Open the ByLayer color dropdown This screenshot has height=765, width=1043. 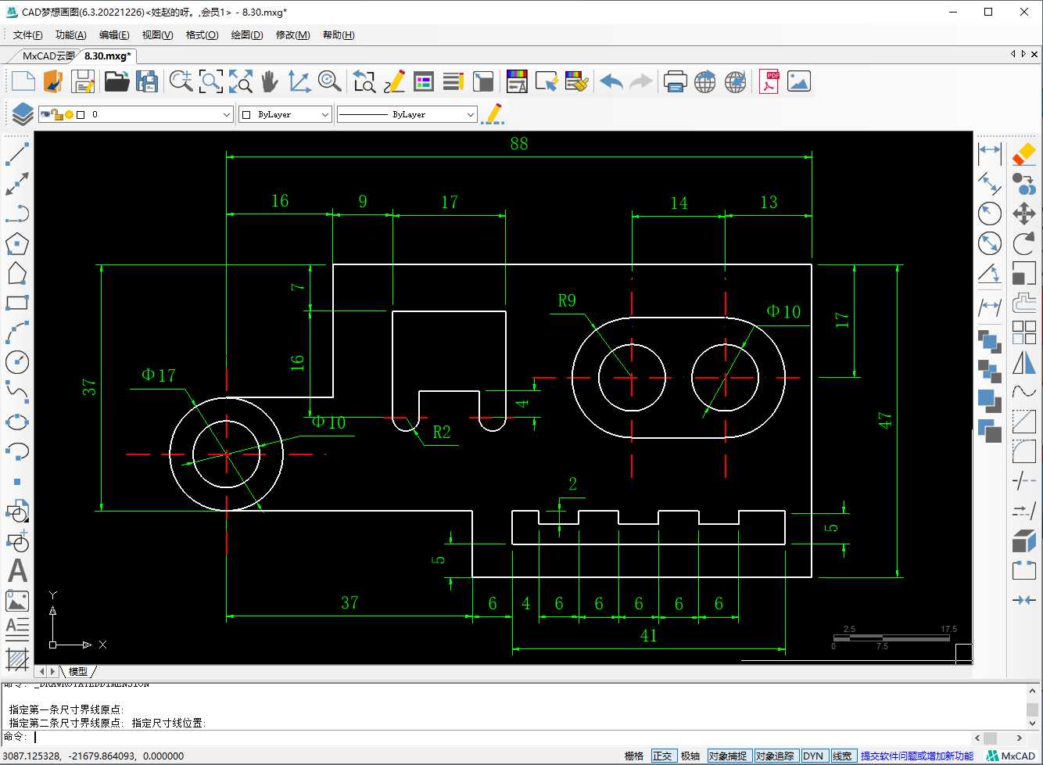[x=285, y=114]
